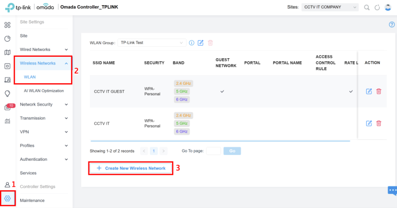Click the Go page button

point(232,151)
